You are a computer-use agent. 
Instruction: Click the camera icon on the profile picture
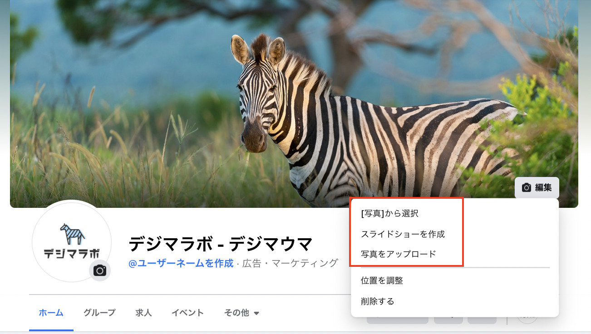click(99, 270)
